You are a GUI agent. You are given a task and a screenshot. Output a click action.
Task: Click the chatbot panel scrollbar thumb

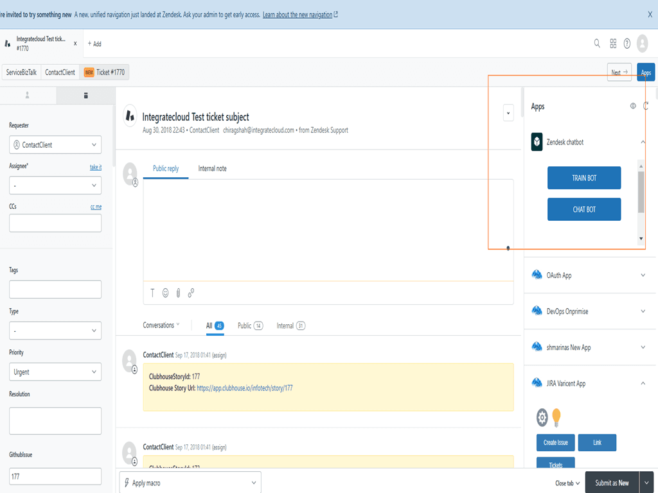tap(641, 192)
